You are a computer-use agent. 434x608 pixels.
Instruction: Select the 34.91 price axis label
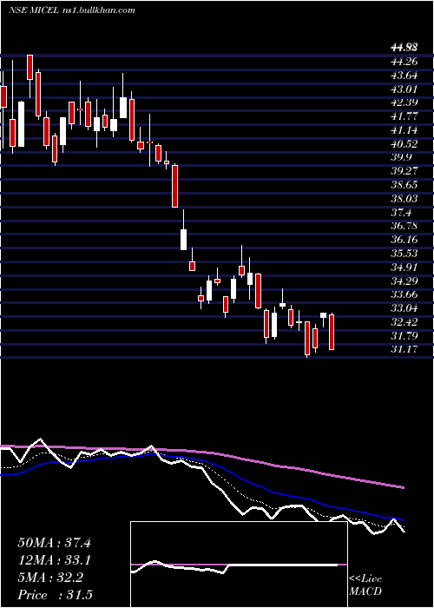point(404,268)
